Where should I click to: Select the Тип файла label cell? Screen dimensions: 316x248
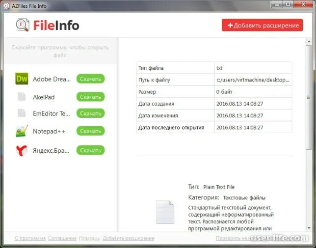point(176,68)
